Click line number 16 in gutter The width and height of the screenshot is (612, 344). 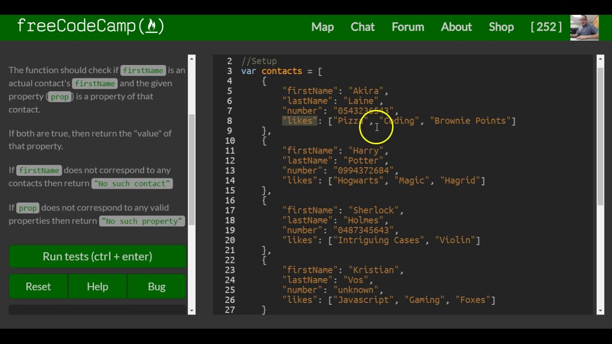click(229, 201)
